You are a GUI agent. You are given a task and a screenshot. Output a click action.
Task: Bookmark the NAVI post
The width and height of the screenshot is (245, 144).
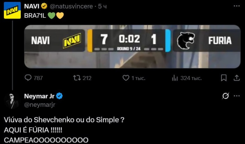click(224, 78)
